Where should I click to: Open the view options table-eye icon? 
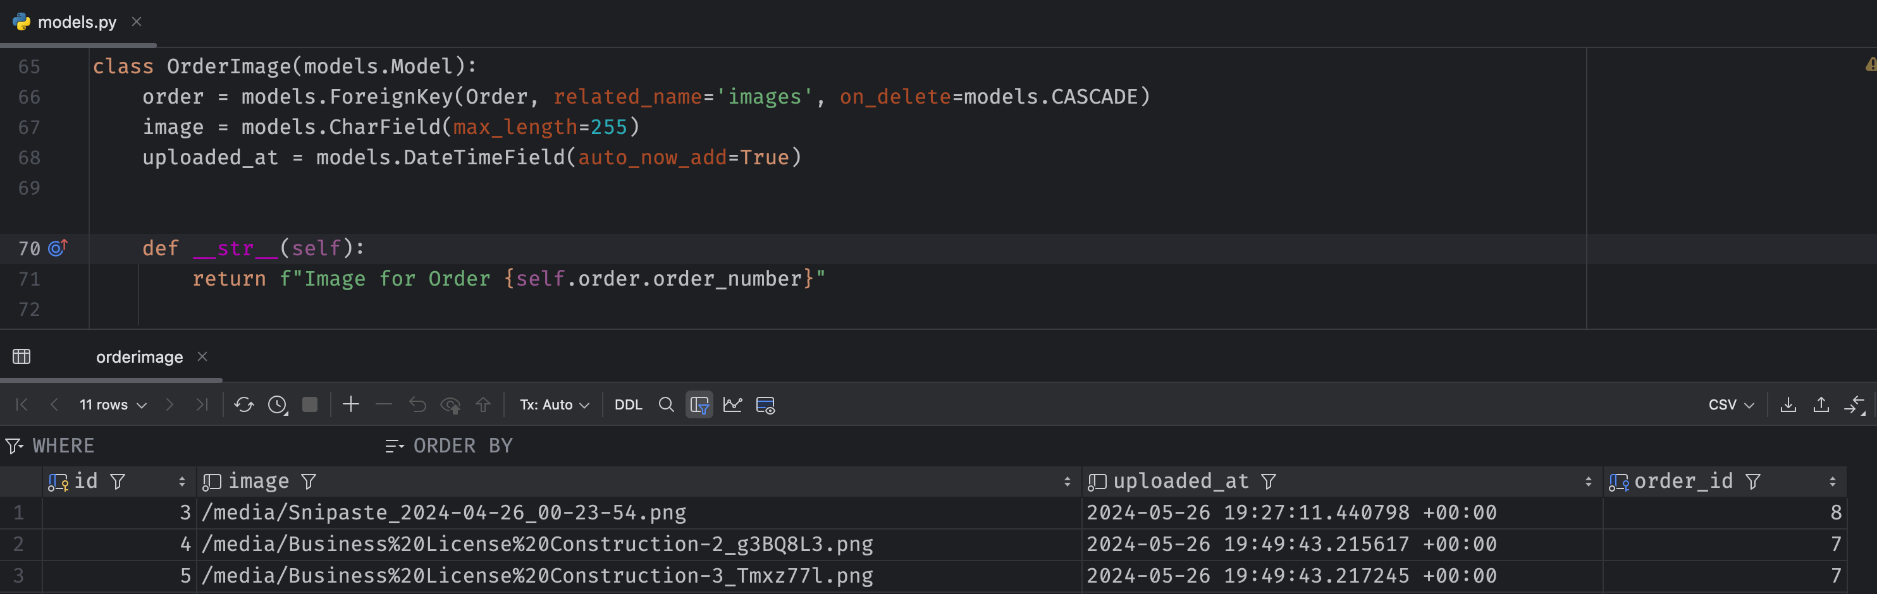[x=765, y=404]
